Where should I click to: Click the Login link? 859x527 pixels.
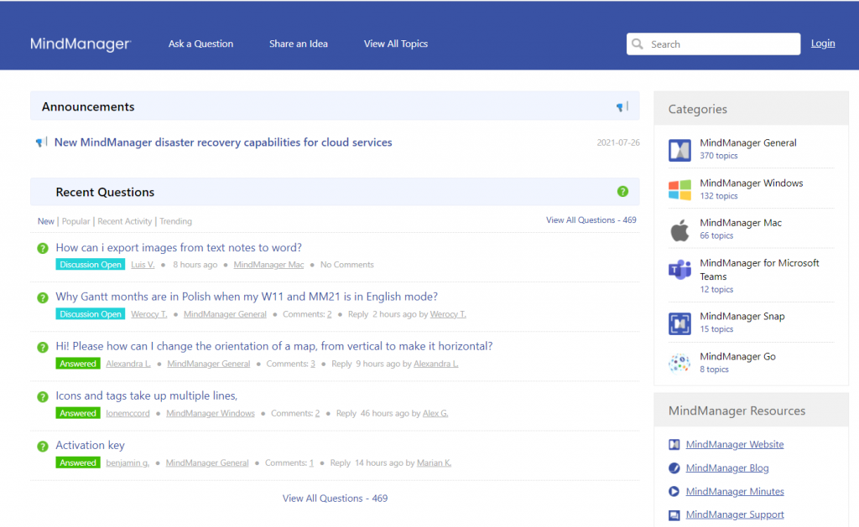coord(823,44)
